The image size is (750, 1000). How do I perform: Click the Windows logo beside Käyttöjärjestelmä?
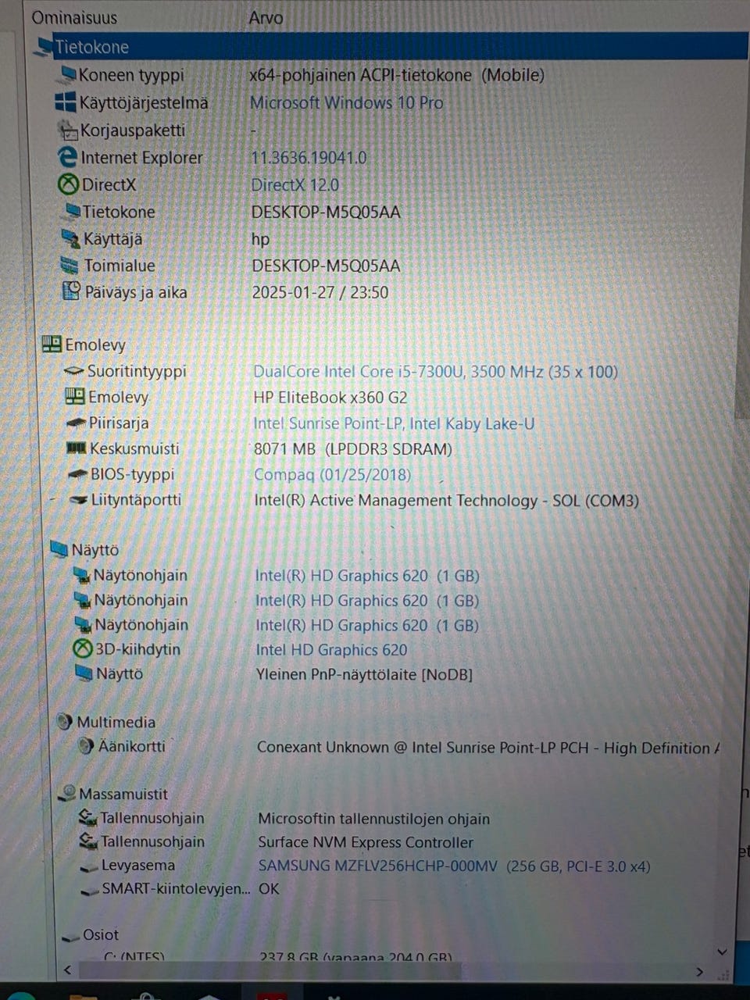click(x=66, y=102)
